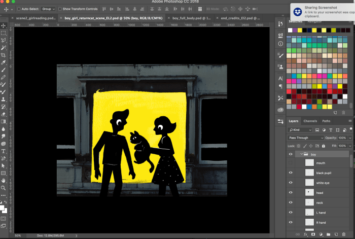Hide the boy layer group
Image resolution: width=355 pixels, height=239 pixels.
point(291,154)
